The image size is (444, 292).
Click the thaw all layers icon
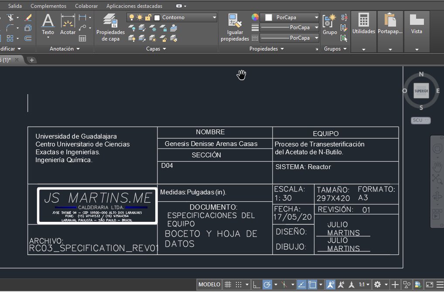[153, 38]
